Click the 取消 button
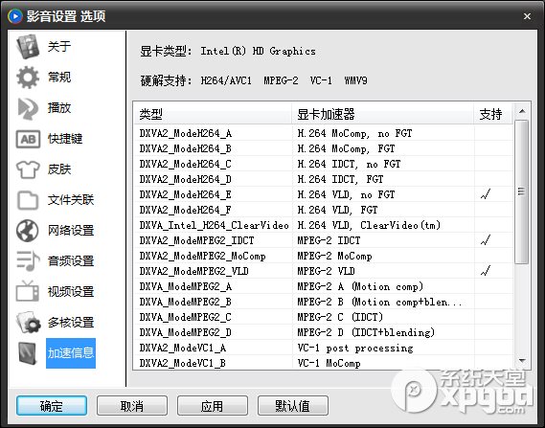 coord(132,405)
